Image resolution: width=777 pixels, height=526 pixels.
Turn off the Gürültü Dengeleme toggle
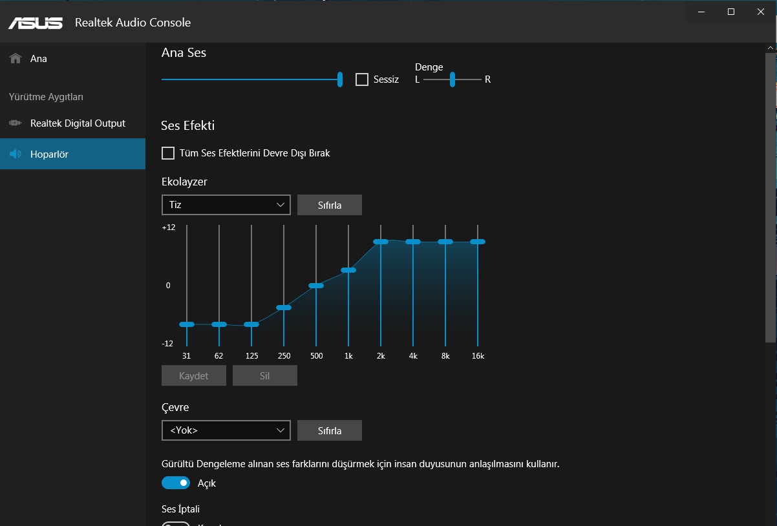coord(176,483)
